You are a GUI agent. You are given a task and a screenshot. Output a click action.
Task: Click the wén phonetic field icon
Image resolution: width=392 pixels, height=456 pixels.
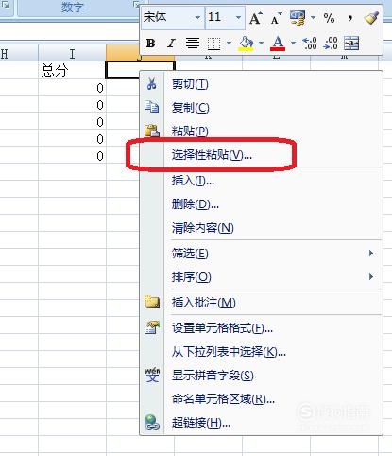(152, 375)
